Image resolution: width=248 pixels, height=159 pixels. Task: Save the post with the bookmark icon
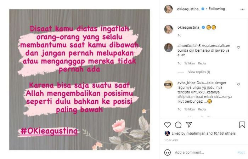(x=242, y=125)
